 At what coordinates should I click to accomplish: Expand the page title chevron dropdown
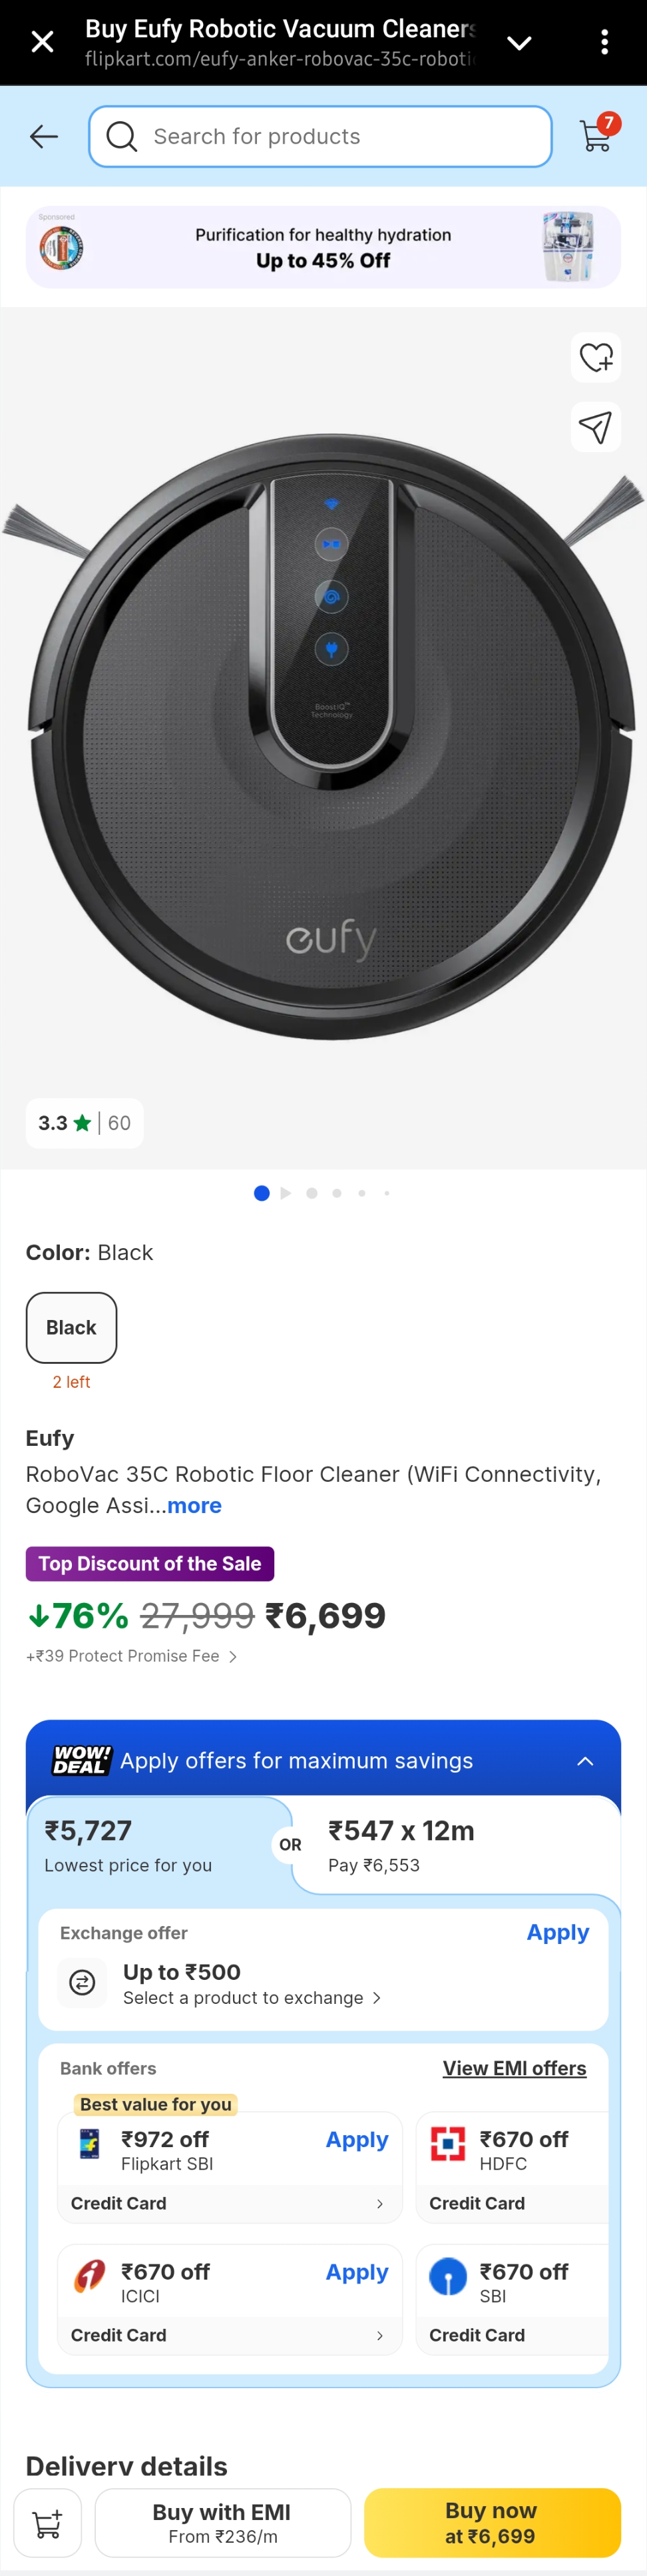(519, 42)
